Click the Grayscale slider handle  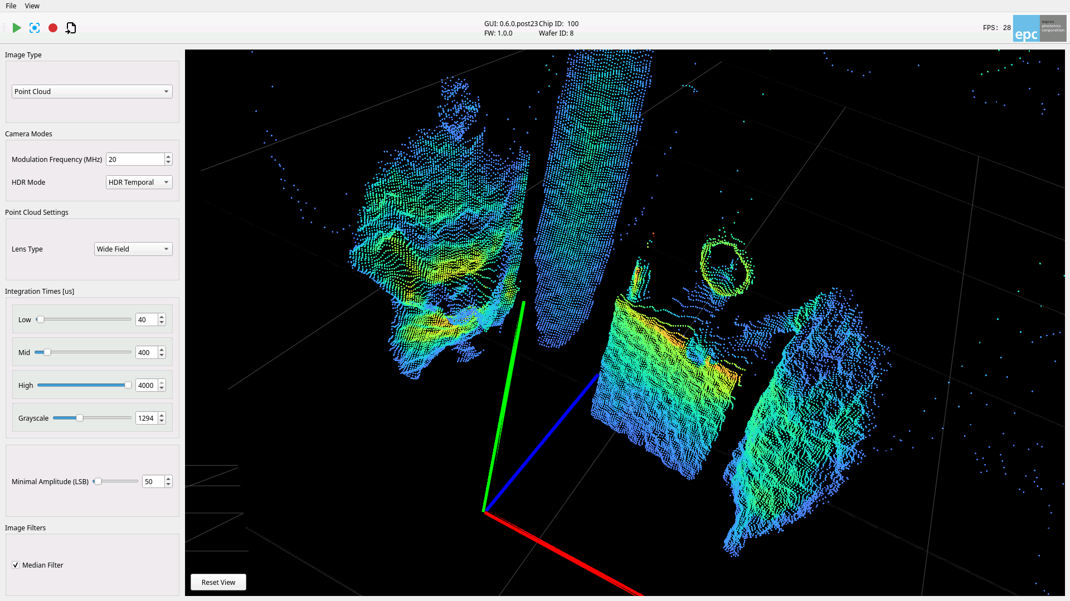[x=80, y=418]
